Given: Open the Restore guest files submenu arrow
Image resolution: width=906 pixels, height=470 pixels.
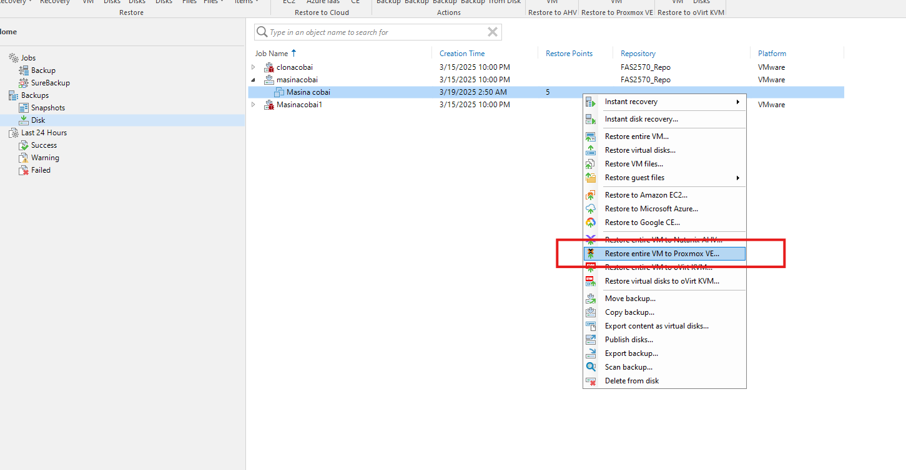Looking at the screenshot, I should point(737,178).
